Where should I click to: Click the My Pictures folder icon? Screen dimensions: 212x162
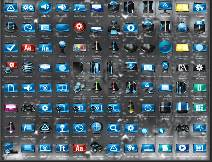point(45,88)
